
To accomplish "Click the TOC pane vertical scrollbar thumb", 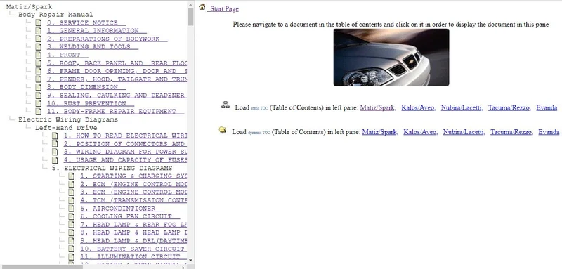I will coord(190,16).
